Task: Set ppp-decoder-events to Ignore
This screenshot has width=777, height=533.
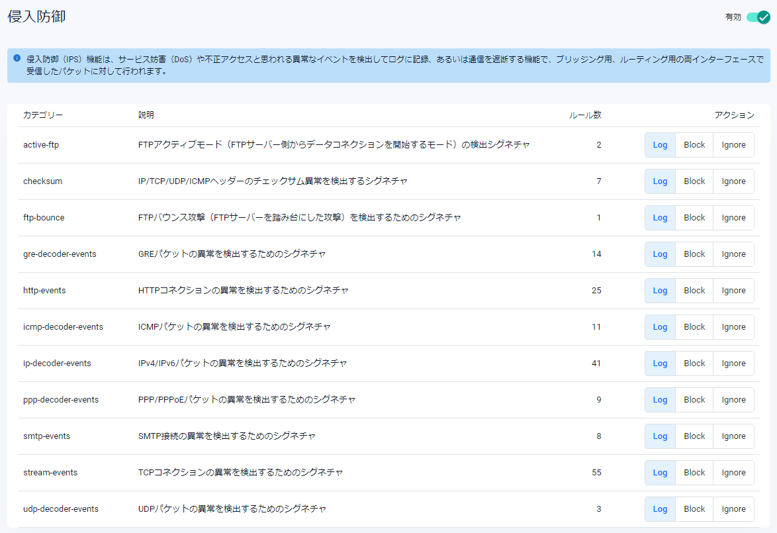Action: (733, 400)
